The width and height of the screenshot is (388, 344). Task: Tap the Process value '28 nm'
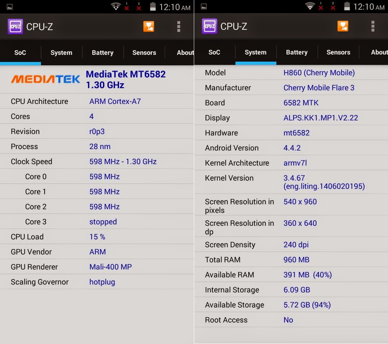(x=100, y=147)
